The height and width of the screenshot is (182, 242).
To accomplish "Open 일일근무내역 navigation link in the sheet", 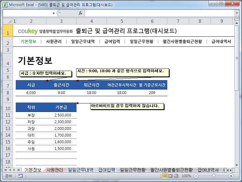I will pyautogui.click(x=83, y=42).
